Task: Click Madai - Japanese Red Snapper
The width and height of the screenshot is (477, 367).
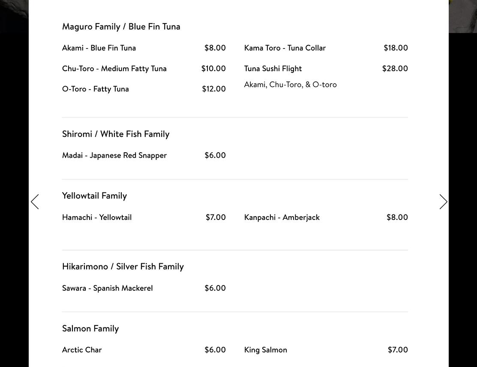Action: click(114, 155)
